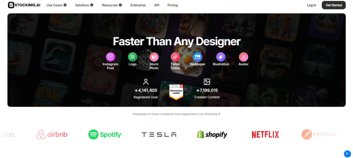This screenshot has width=353, height=158.
Task: Expand the Use Cases dropdown
Action: (x=56, y=5)
